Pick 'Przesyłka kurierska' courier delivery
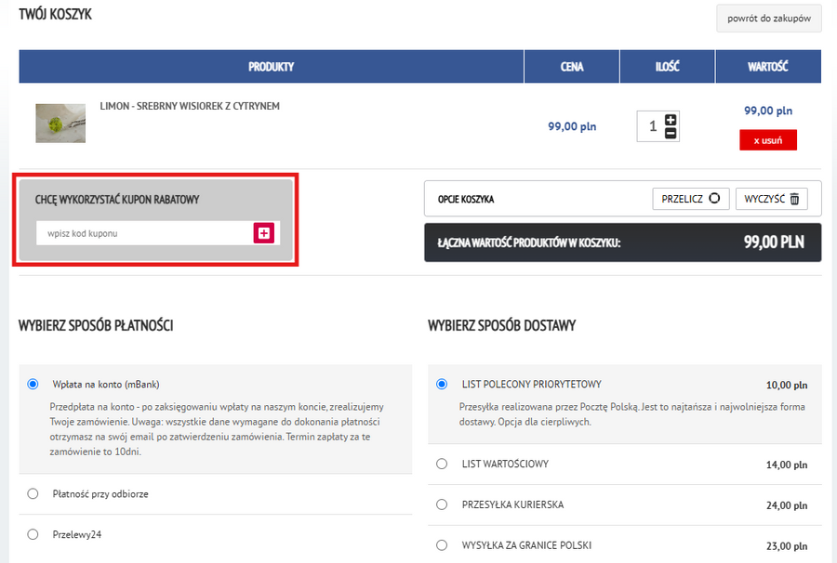This screenshot has height=563, width=837. click(443, 504)
